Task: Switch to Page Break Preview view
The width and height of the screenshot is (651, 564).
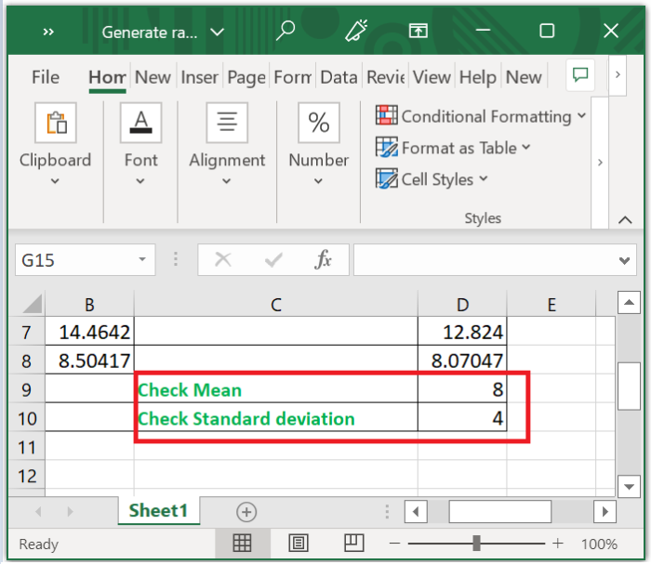Action: pos(354,543)
